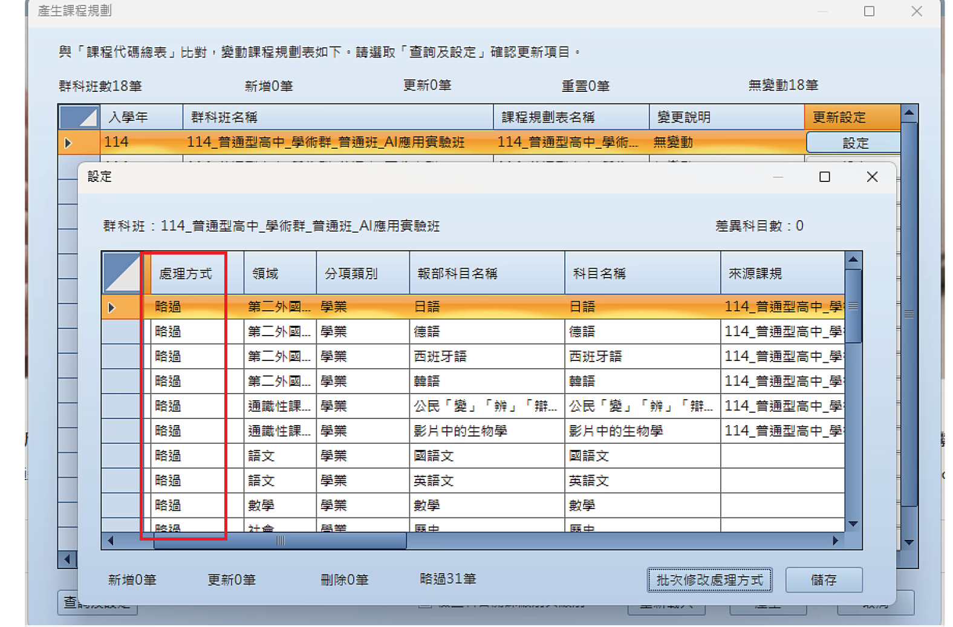Click the 略過31筆 count label
This screenshot has width=953, height=627.
tap(448, 579)
